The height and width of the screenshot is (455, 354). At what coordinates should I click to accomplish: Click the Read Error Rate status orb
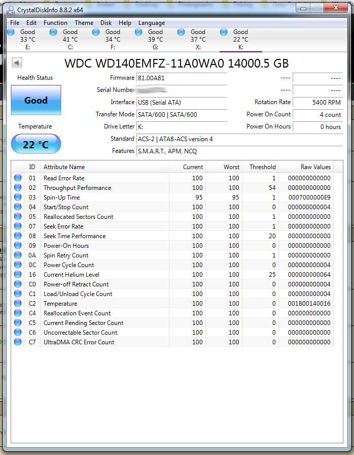click(x=18, y=178)
